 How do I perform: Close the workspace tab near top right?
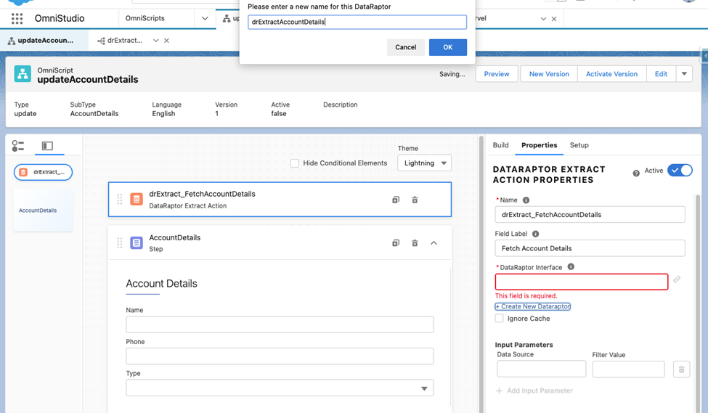pos(554,19)
